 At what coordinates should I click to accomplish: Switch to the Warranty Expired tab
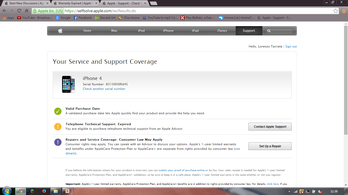click(75, 3)
